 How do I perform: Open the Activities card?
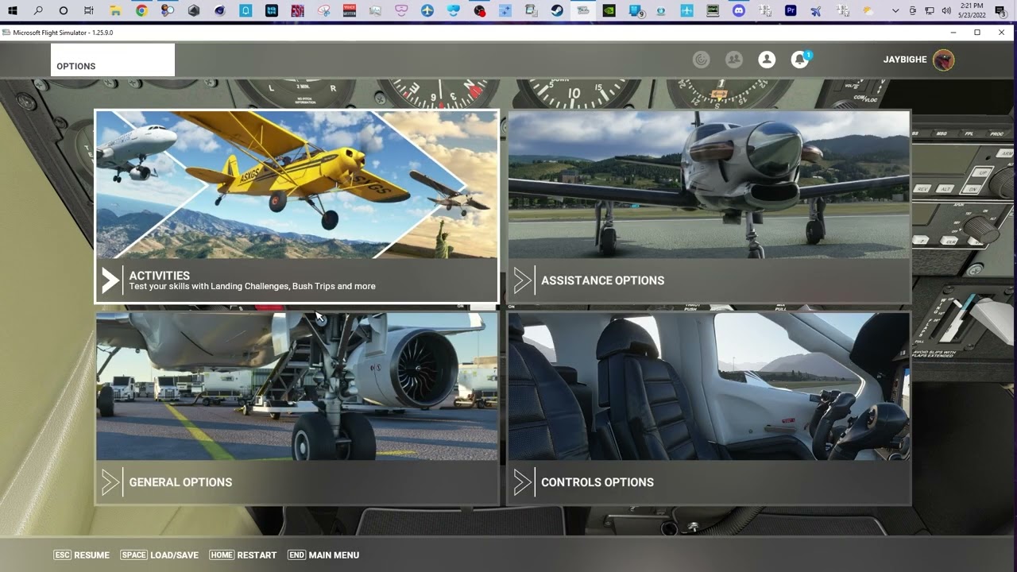click(x=297, y=207)
